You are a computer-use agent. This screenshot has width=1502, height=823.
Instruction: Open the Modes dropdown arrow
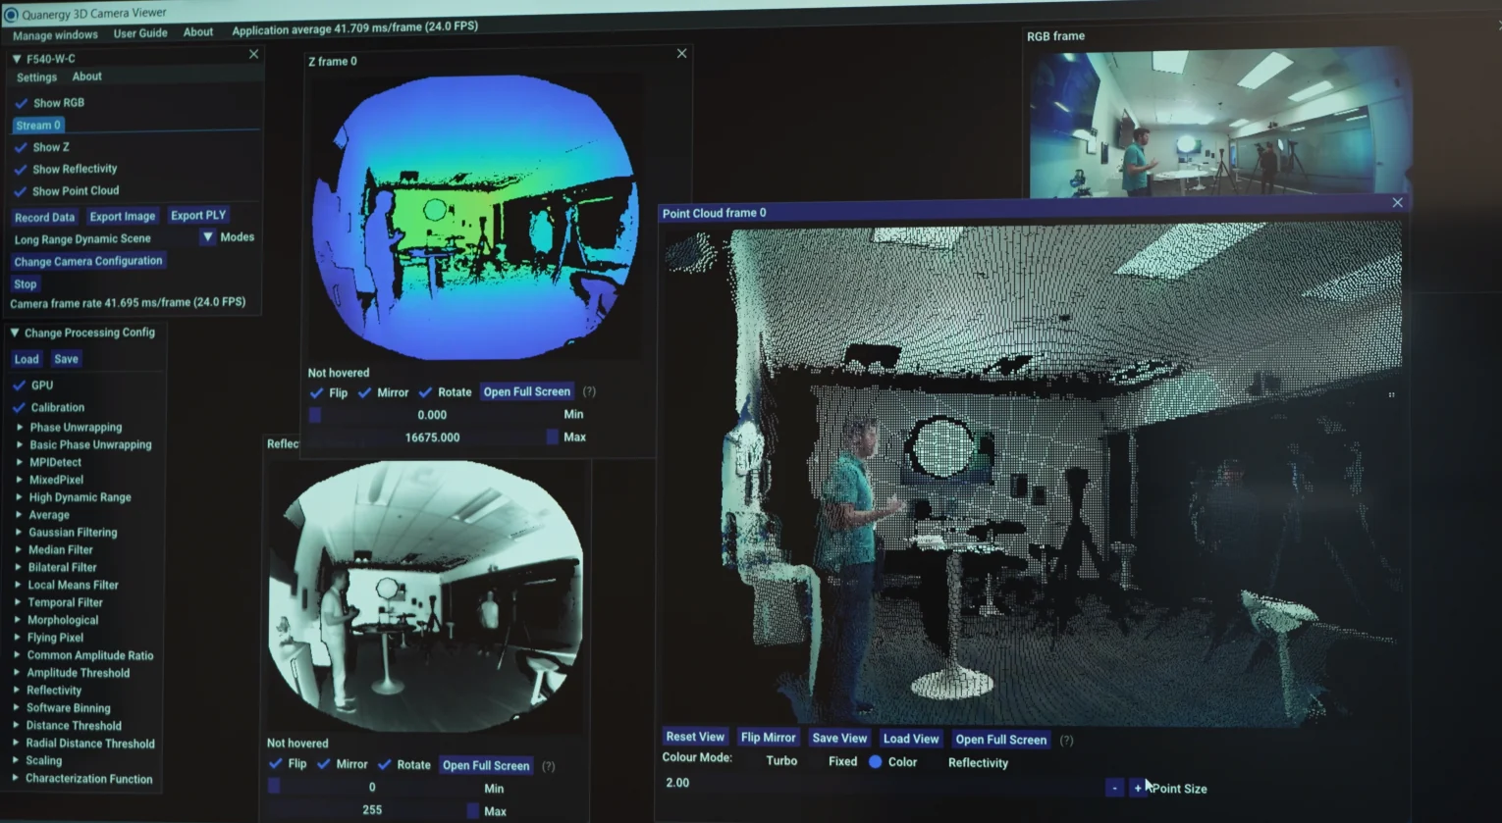pos(208,237)
